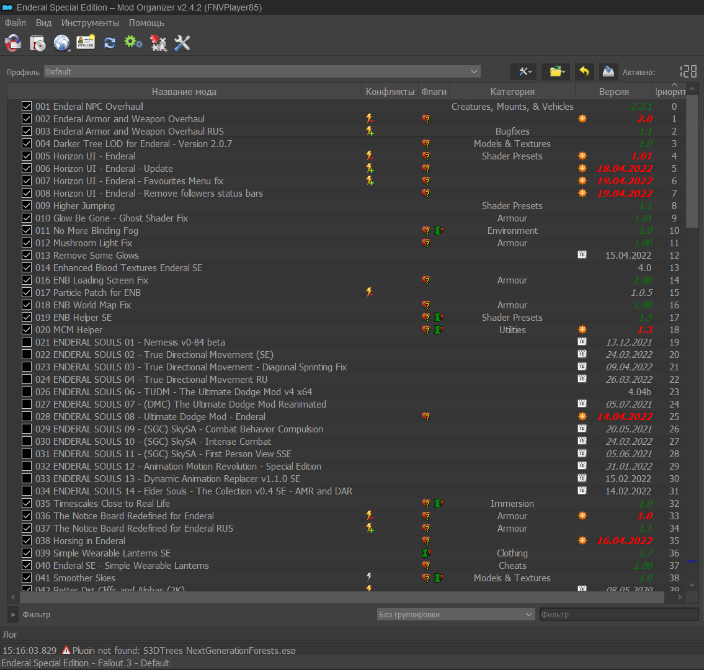Click the install mod from archive icon
This screenshot has height=670, width=704.
pyautogui.click(x=38, y=43)
